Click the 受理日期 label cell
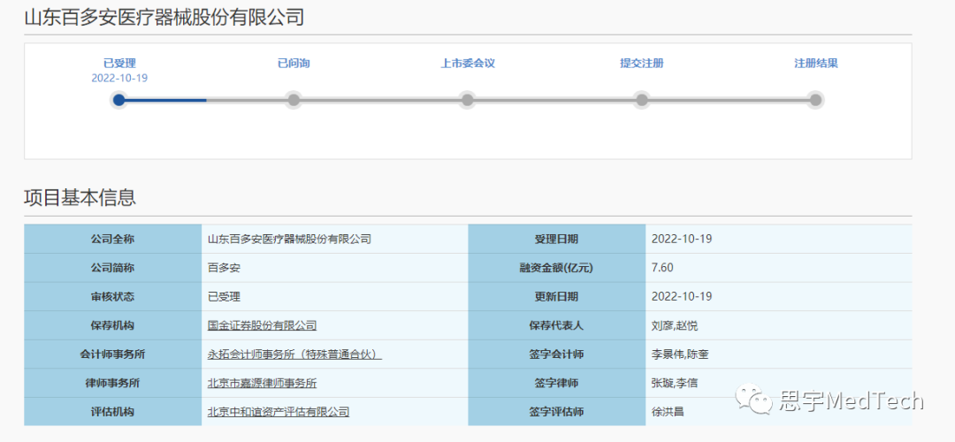 click(x=557, y=240)
